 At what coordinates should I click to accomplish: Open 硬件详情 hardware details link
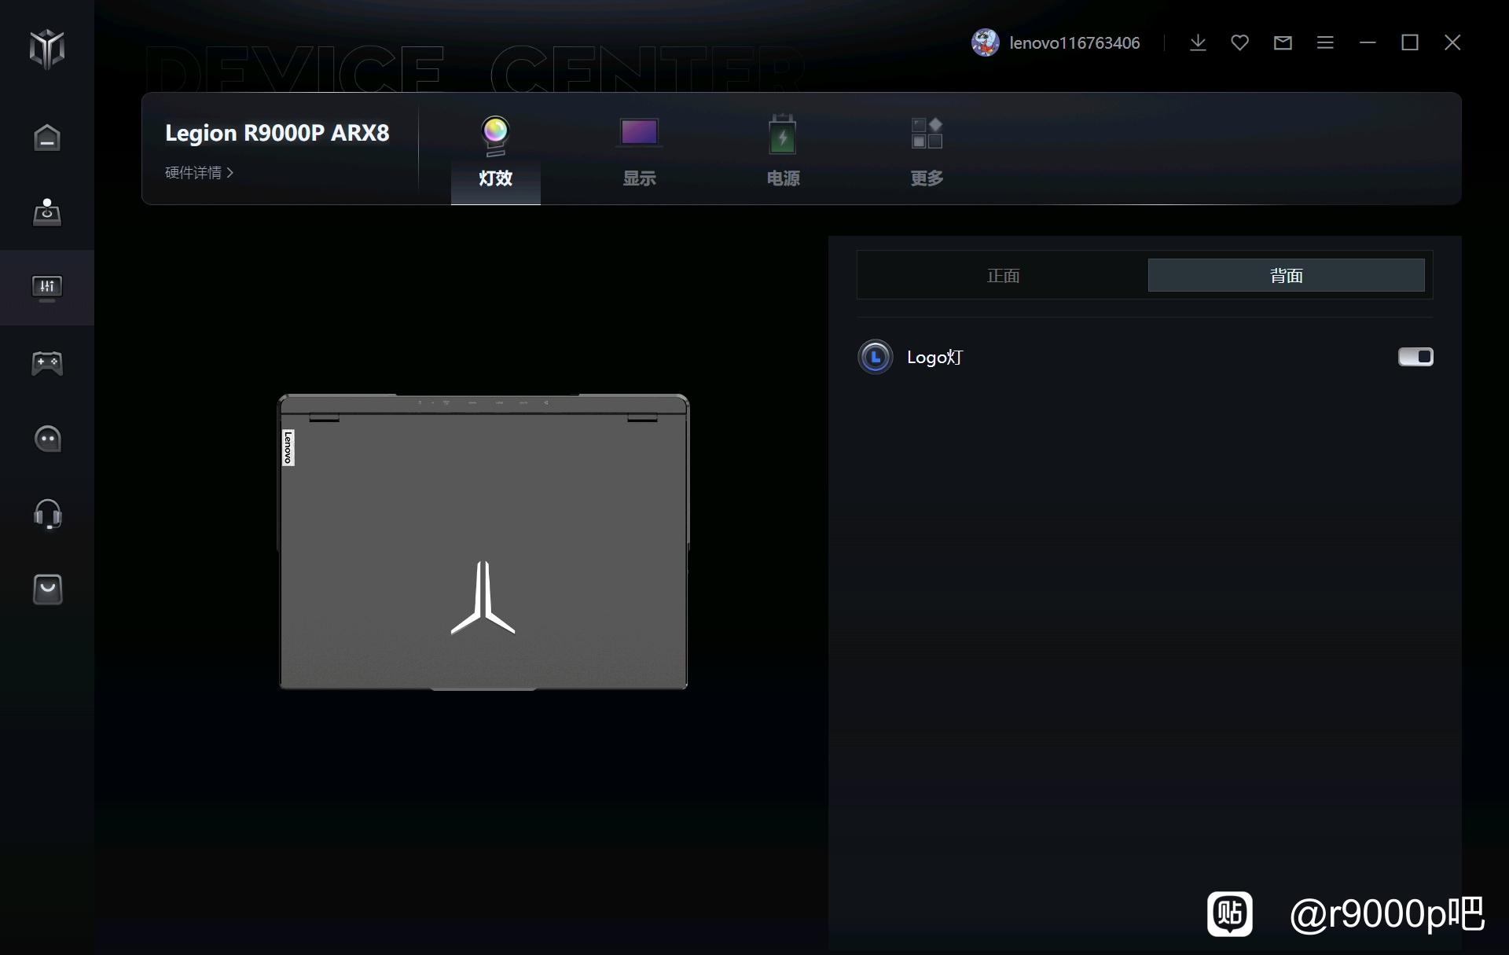[x=199, y=172]
